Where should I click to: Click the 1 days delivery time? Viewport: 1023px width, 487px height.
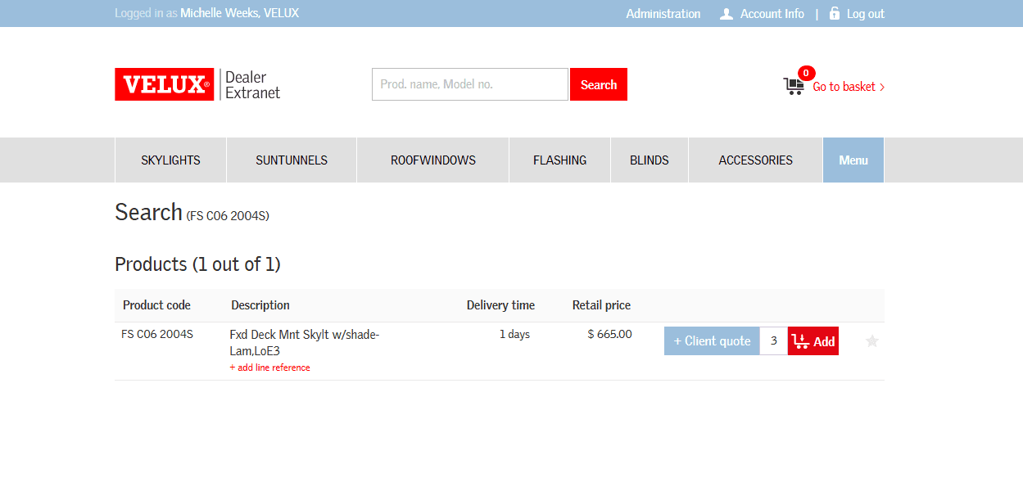[514, 334]
